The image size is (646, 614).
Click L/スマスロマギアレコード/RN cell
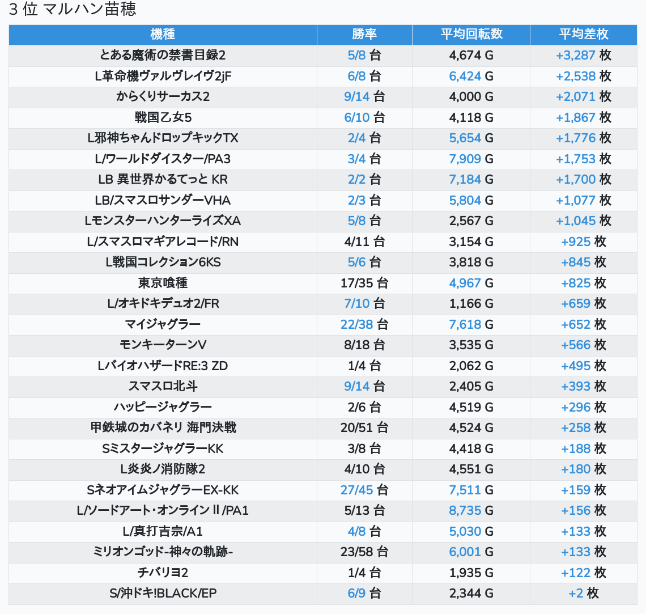(163, 242)
